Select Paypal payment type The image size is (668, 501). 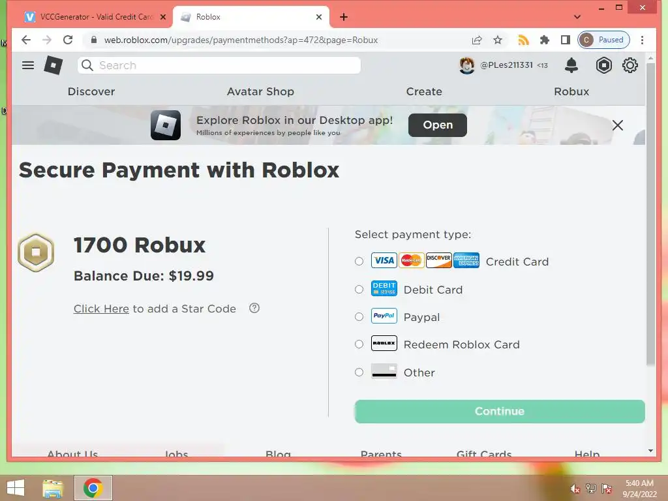pyautogui.click(x=359, y=316)
